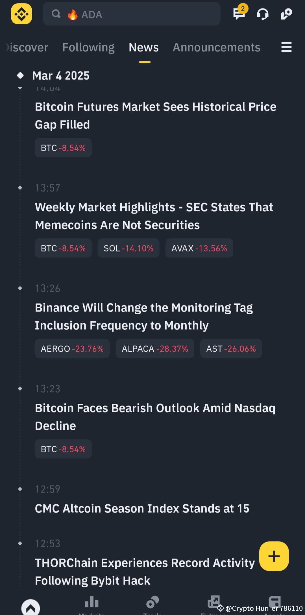This screenshot has height=615, width=305.
Task: Select the SOL -14.10% ticker tag
Action: 128,248
